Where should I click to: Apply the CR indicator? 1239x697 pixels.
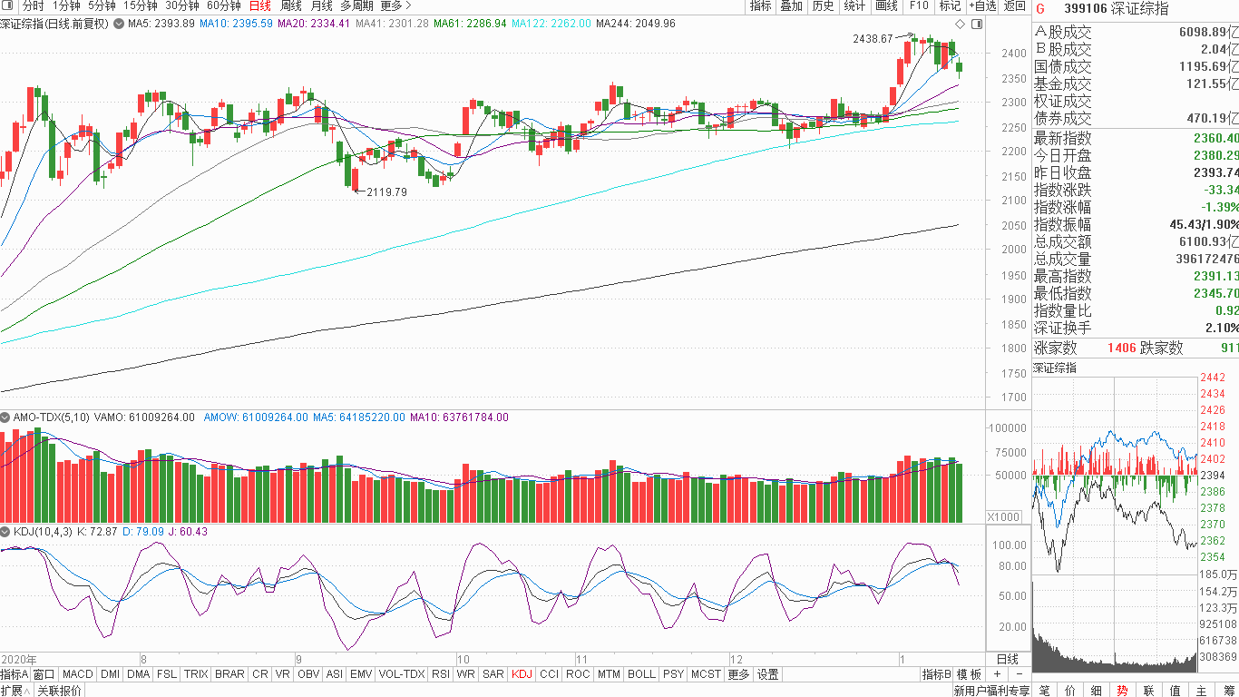point(259,674)
